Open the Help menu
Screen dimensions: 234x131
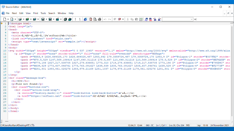[71, 13]
